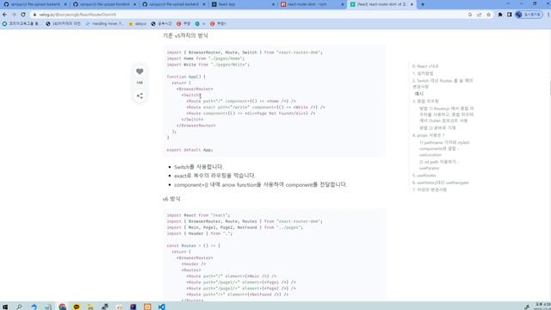
Task: Click the share page icon in the address bar
Action: point(480,15)
